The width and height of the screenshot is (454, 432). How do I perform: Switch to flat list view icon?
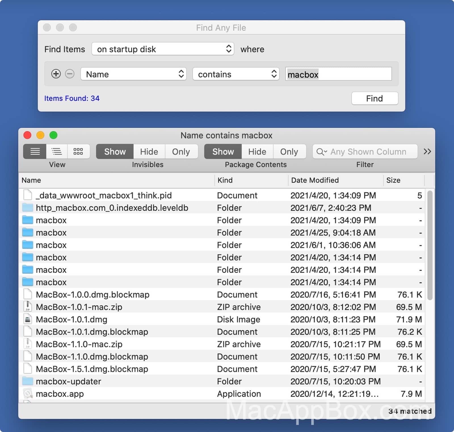point(35,151)
